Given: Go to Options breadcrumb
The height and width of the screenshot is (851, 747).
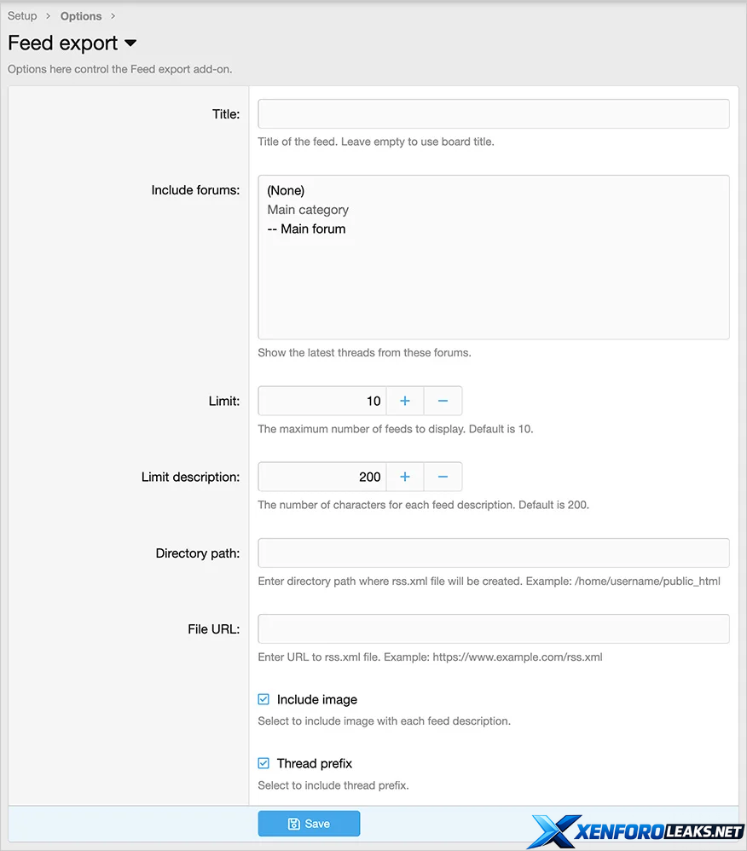Looking at the screenshot, I should (x=81, y=16).
